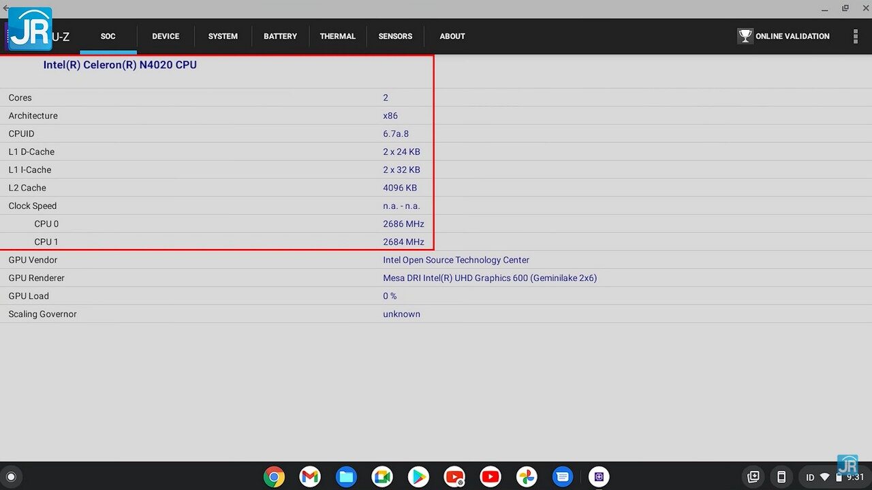Open Google Photos pinwheel icon
This screenshot has width=872, height=490.
[527, 477]
